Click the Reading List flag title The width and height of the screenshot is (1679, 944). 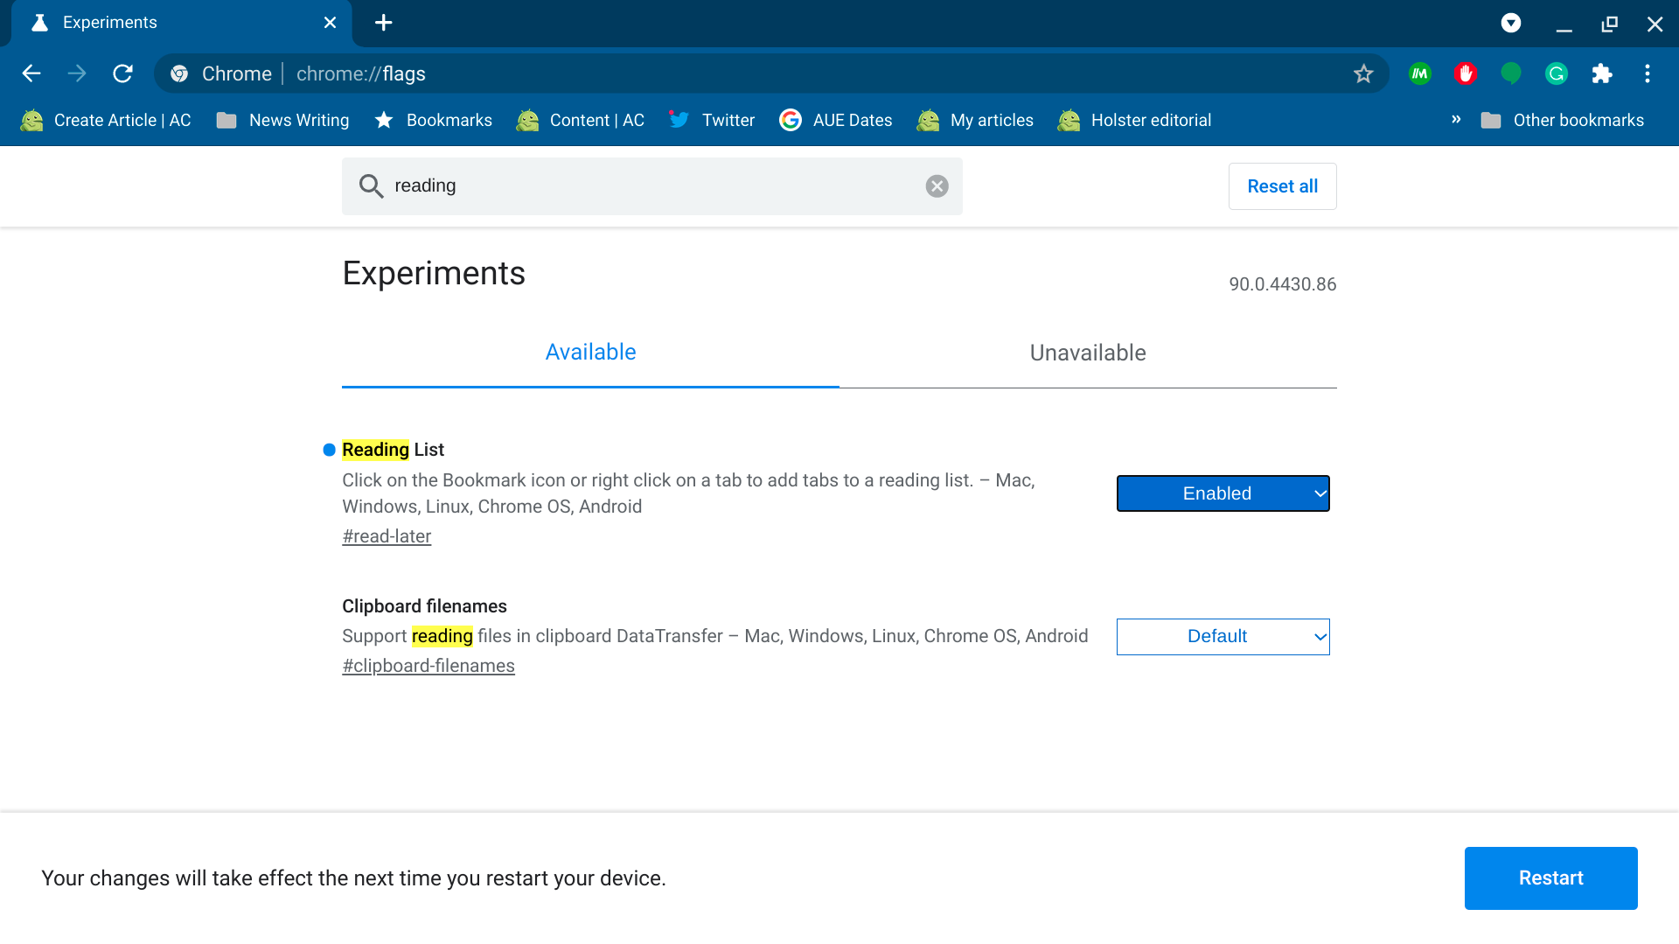[x=393, y=450]
